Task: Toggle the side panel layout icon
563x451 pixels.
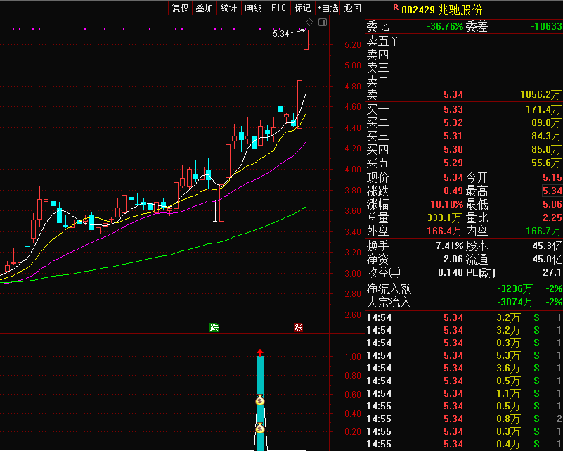Action: click(x=323, y=23)
